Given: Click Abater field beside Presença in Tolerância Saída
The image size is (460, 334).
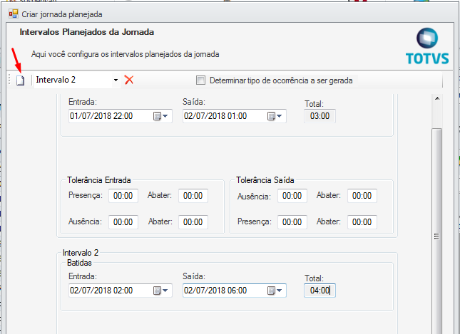Looking at the screenshot, I should pyautogui.click(x=362, y=222).
